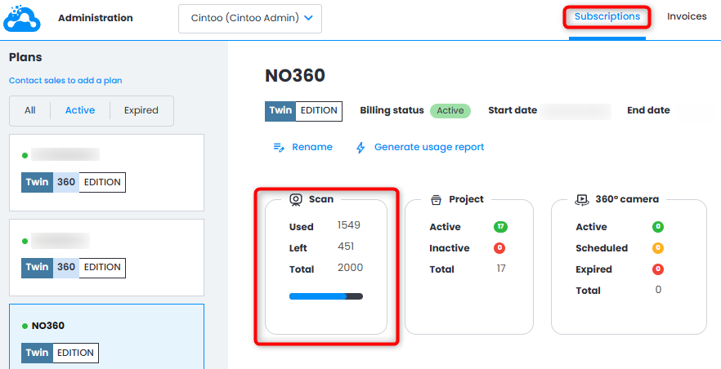Select the Active plans filter
Screen dimensions: 721x369
(80, 110)
